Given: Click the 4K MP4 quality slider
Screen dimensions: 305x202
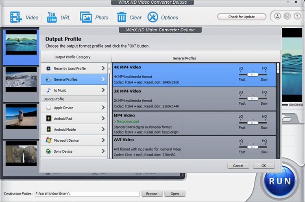Looking at the screenshot, I should point(253,75).
